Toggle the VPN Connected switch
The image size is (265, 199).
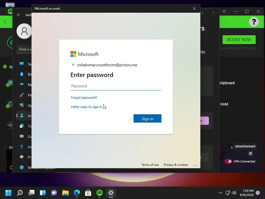pyautogui.click(x=228, y=161)
